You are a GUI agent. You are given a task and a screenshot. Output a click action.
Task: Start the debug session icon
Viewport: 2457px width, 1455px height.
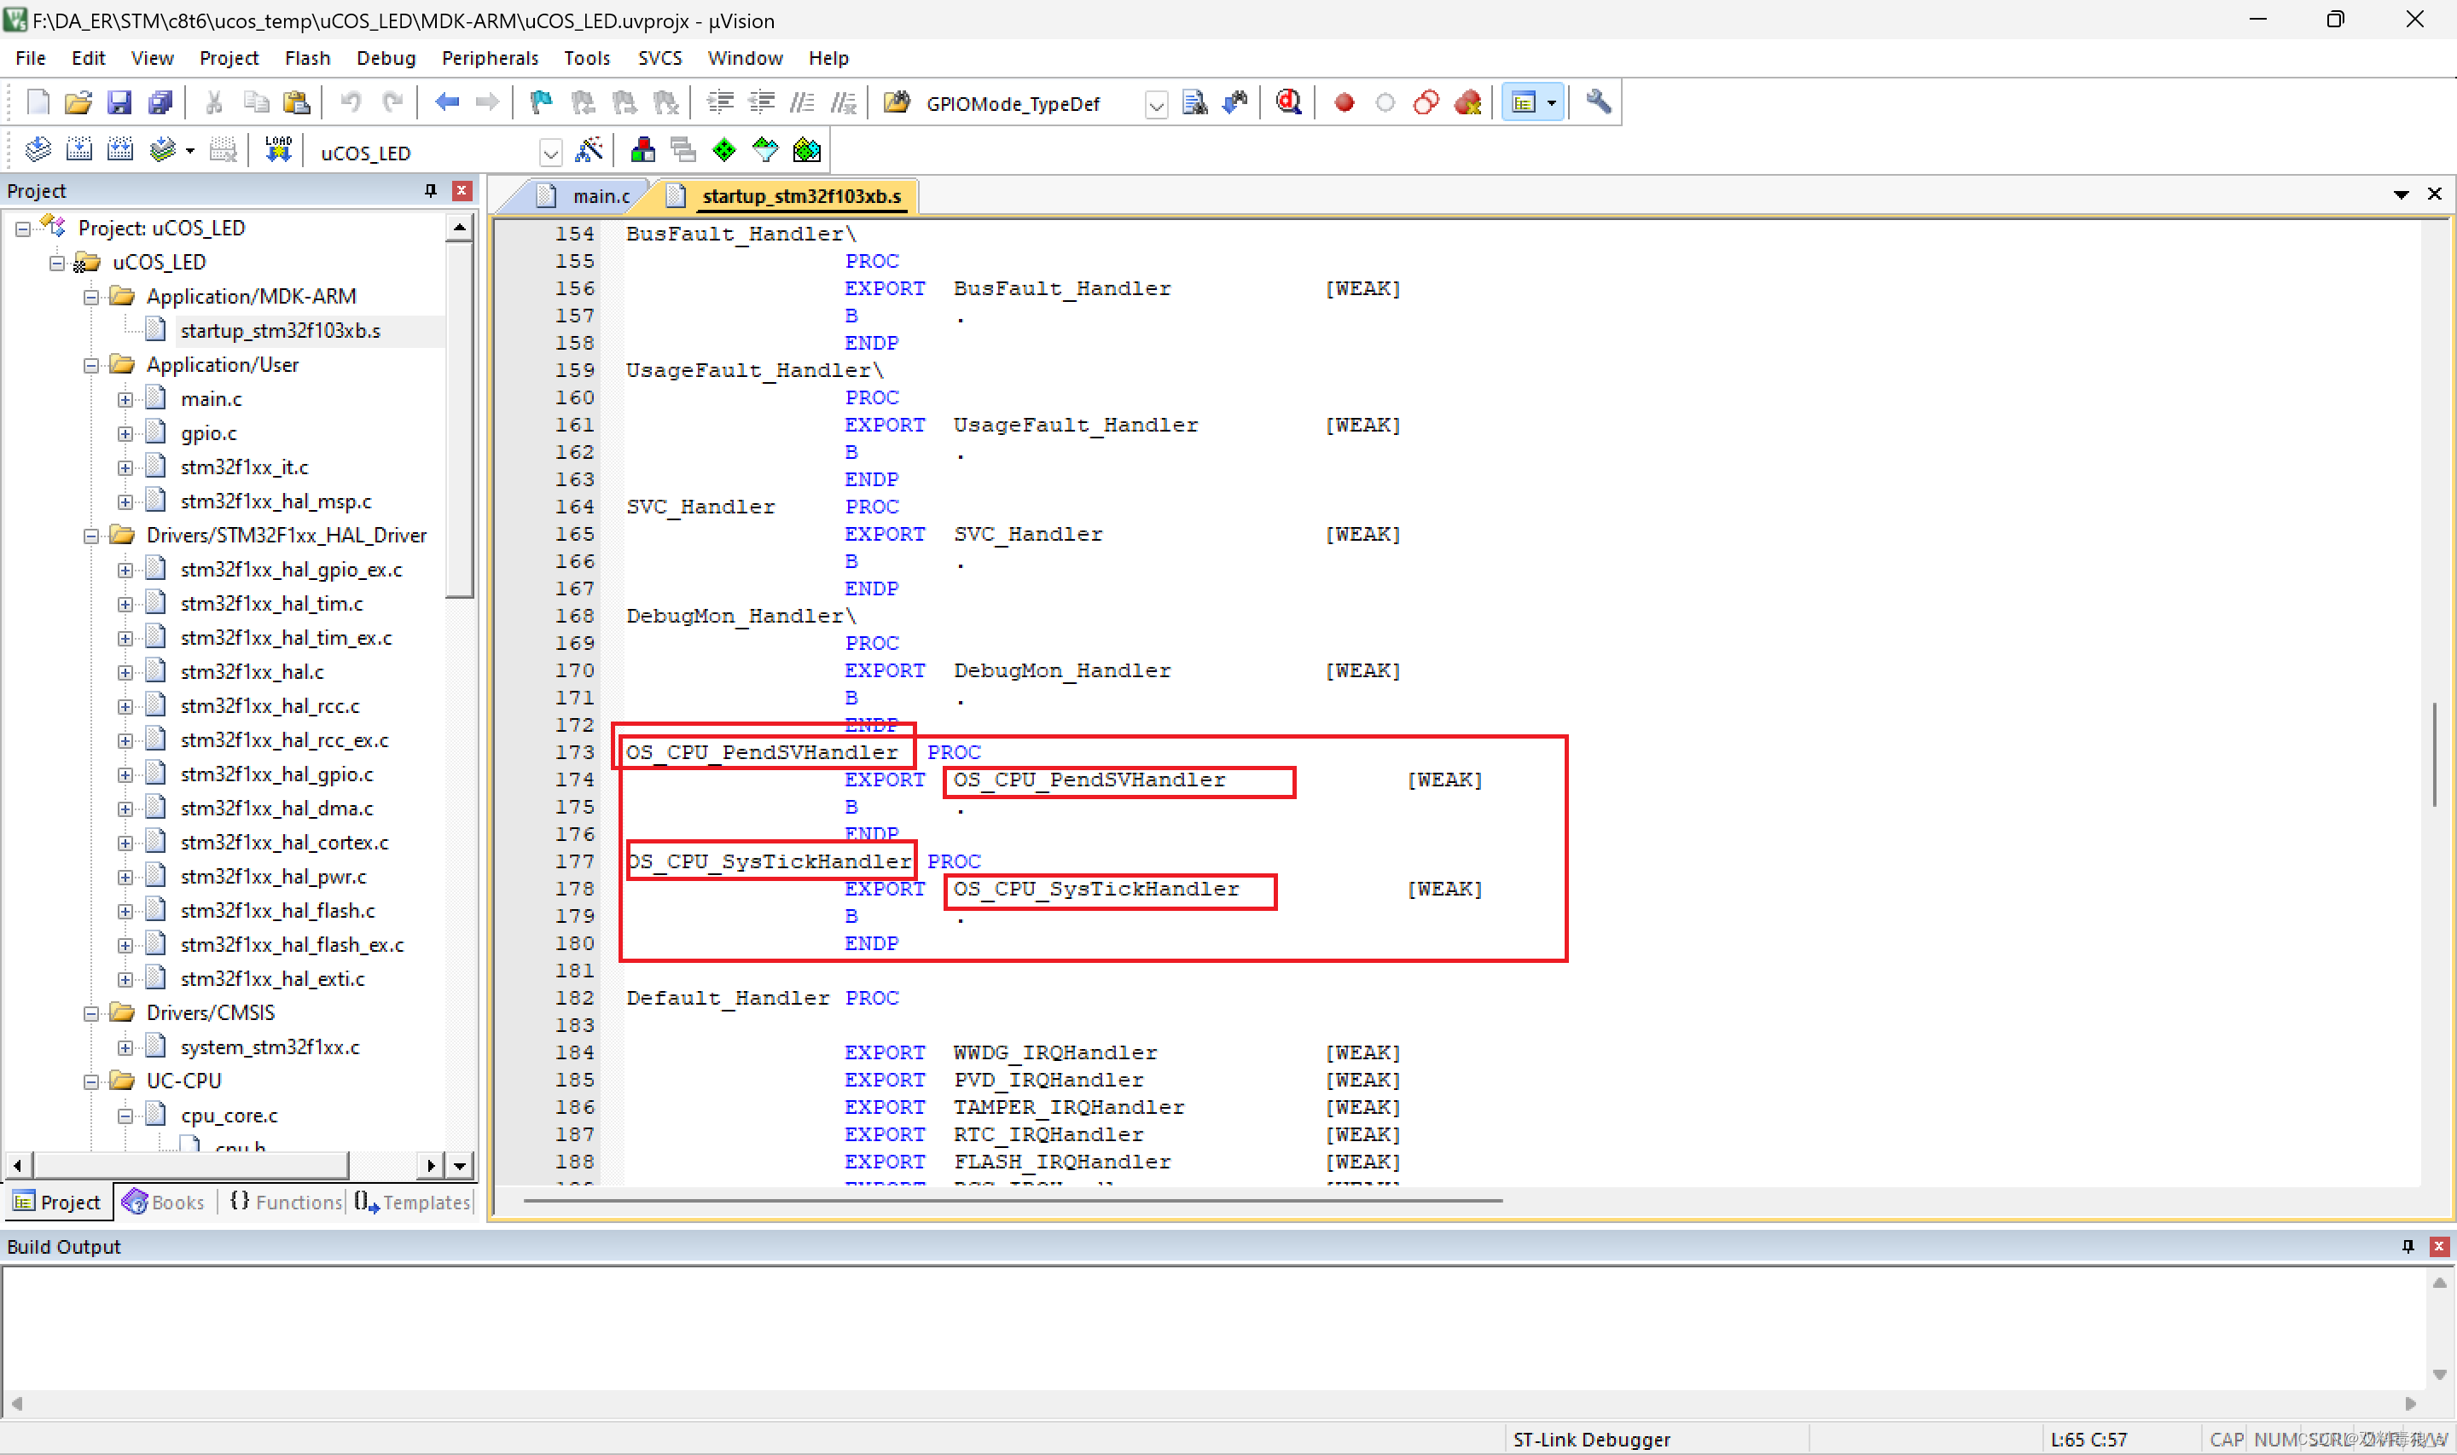1288,102
